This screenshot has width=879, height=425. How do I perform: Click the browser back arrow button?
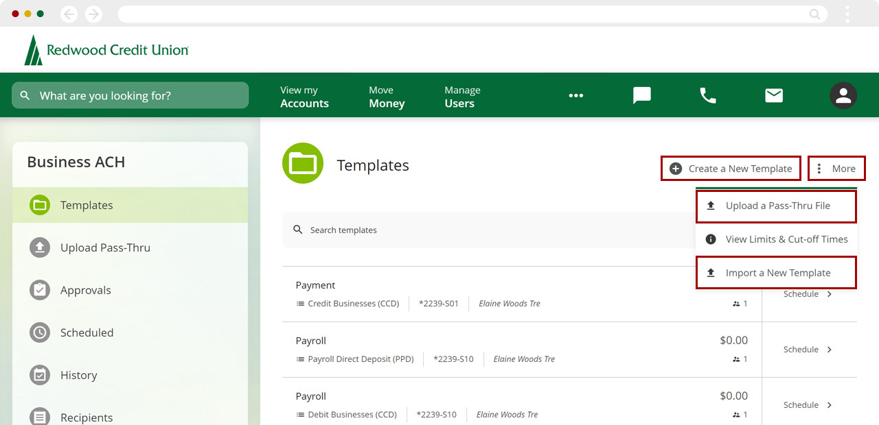coord(69,14)
